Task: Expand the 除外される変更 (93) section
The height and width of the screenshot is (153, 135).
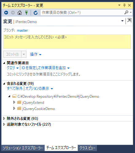Action: pos(4,119)
